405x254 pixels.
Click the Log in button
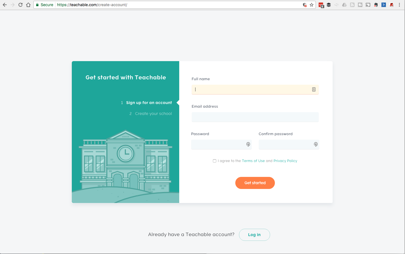coord(254,235)
